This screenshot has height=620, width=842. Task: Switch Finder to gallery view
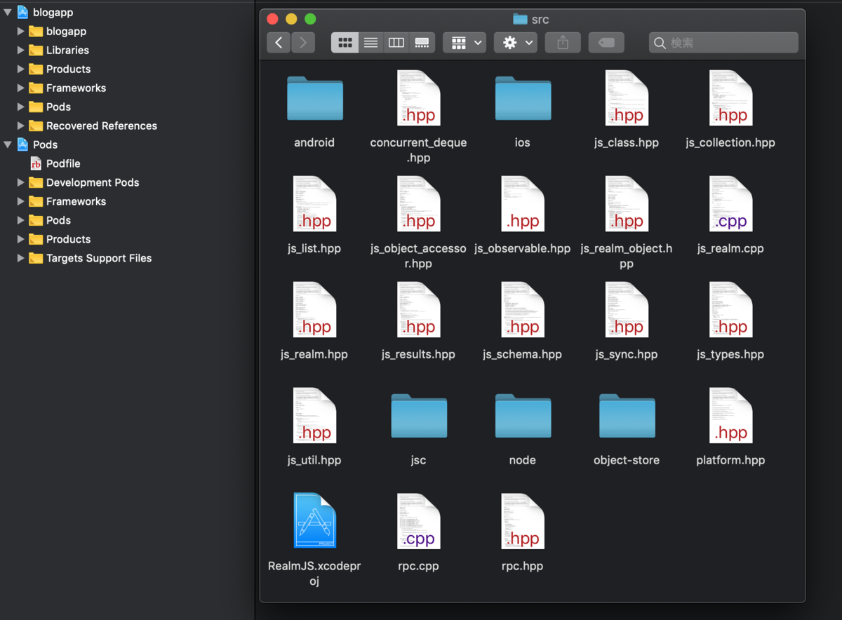(x=422, y=43)
